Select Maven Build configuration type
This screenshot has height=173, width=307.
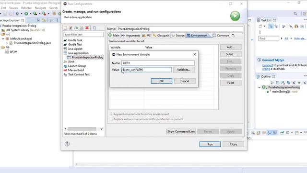[76, 70]
